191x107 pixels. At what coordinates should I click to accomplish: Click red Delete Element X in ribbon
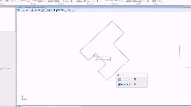pyautogui.click(x=148, y=1)
